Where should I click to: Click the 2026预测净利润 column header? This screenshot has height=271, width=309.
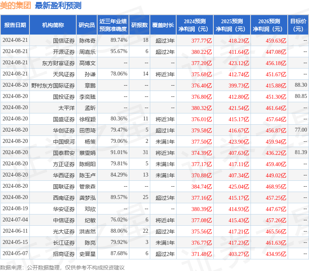[x=269, y=25]
